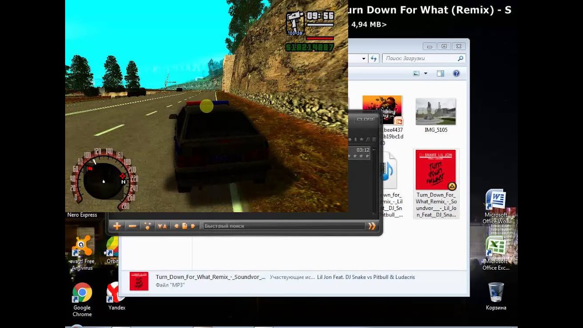Add files with AIMP playlist plus button
The image size is (583, 328).
[117, 226]
